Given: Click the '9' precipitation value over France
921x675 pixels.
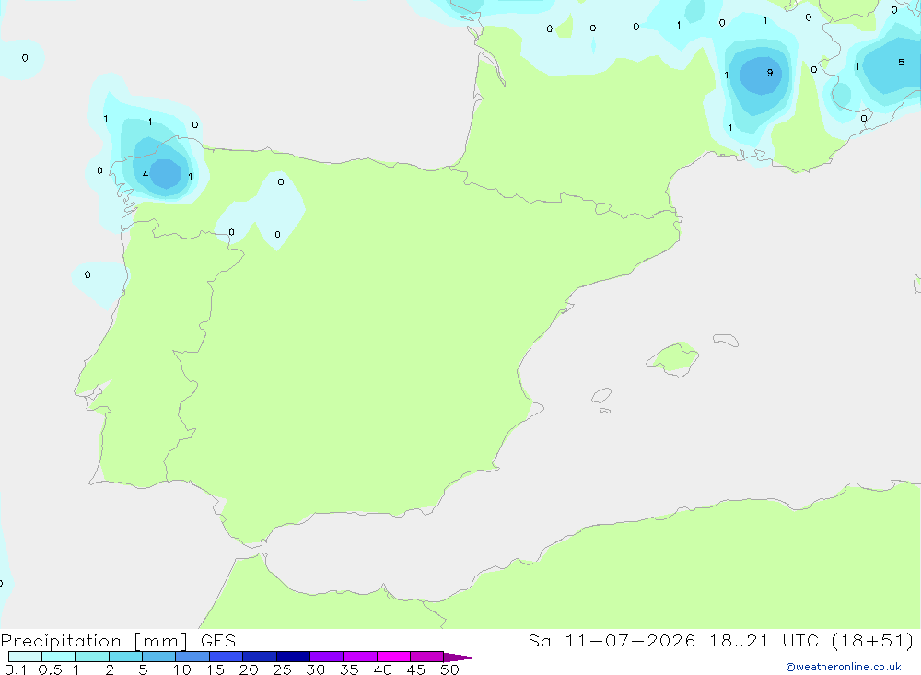Looking at the screenshot, I should [769, 73].
